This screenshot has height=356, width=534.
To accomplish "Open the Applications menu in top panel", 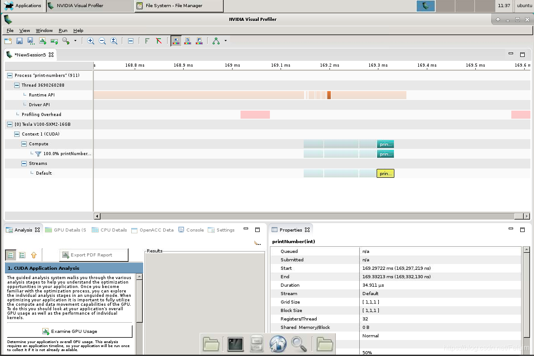I will point(23,6).
